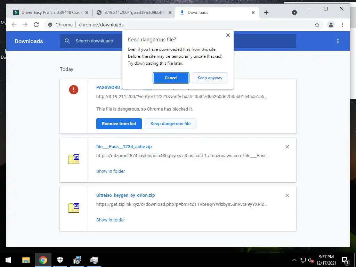Open Ultraiso_keygen_by_orion.zip link
This screenshot has width=356, height=267.
pyautogui.click(x=126, y=195)
